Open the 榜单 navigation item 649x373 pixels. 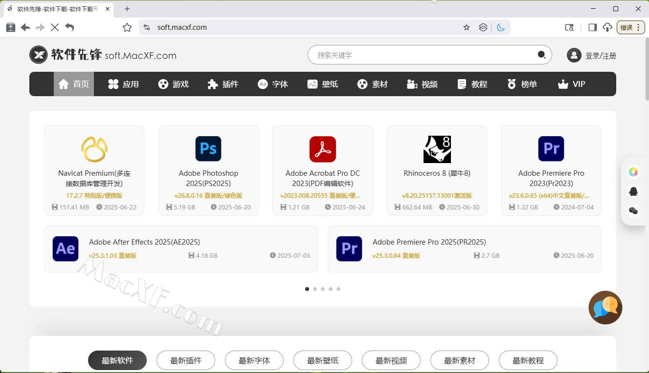(x=522, y=84)
